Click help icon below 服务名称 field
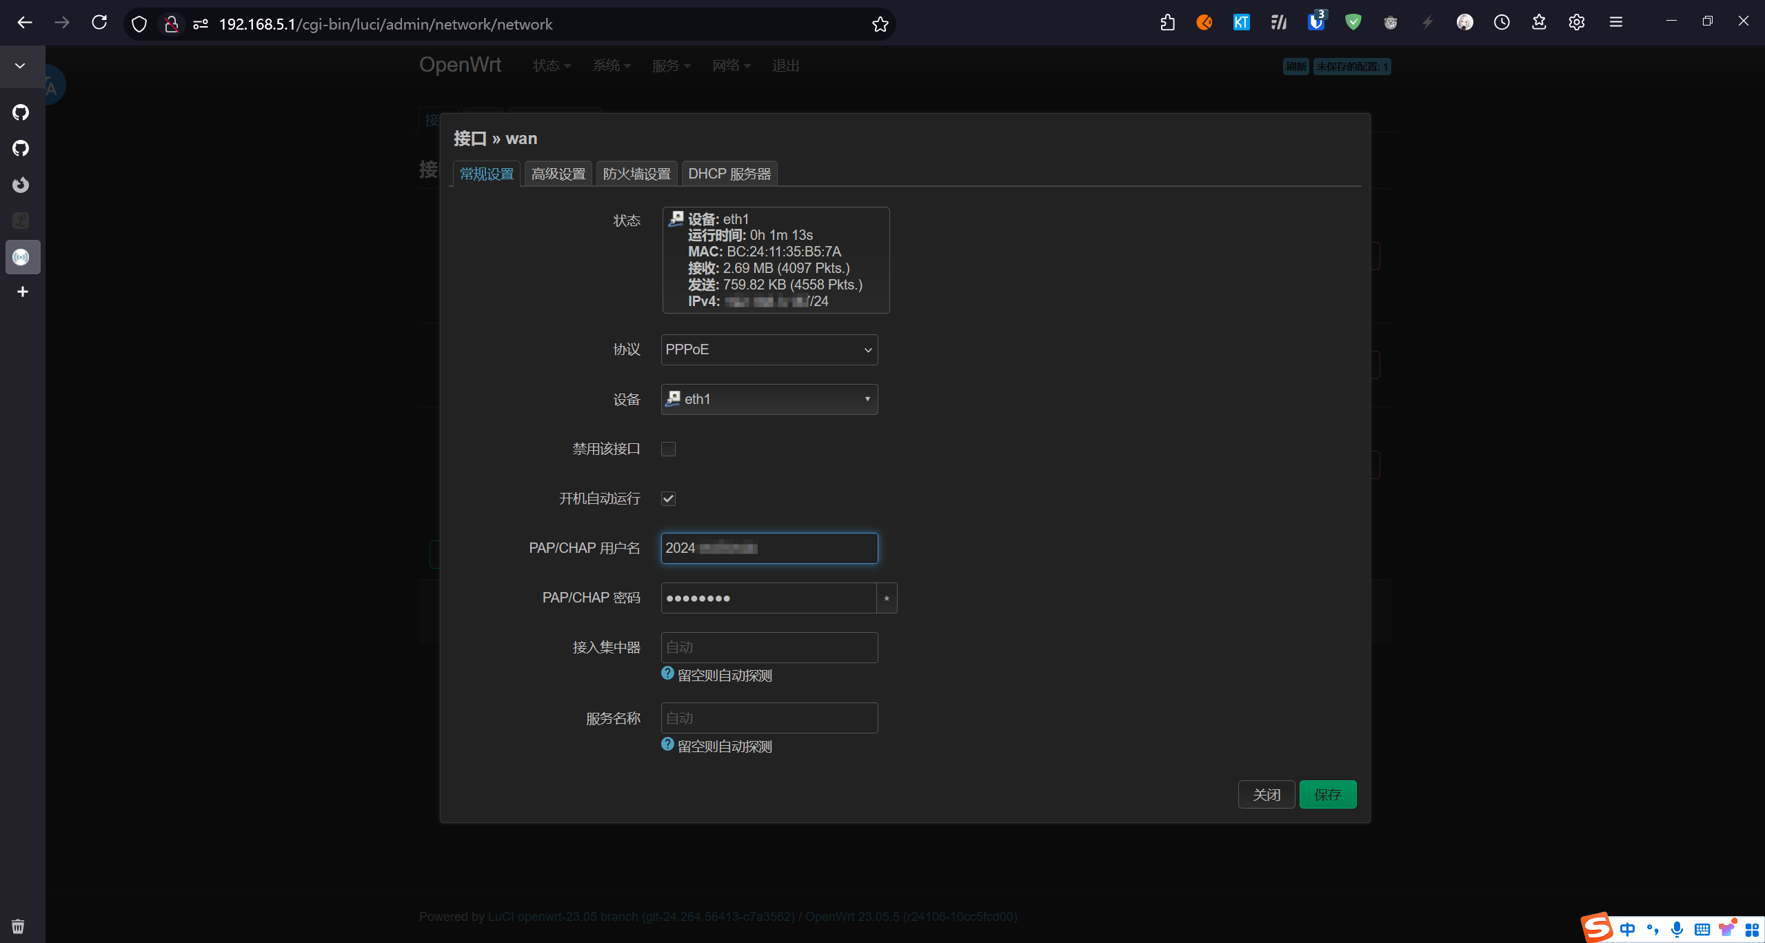The image size is (1765, 943). point(667,744)
